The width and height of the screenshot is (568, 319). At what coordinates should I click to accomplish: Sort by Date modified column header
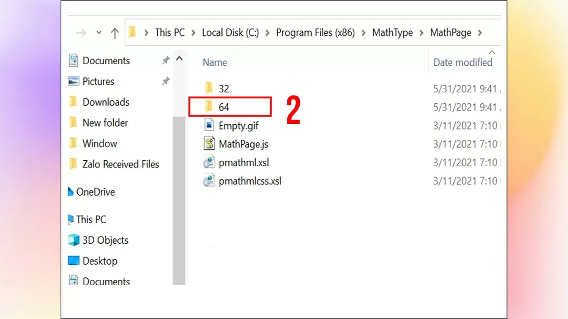pyautogui.click(x=462, y=62)
